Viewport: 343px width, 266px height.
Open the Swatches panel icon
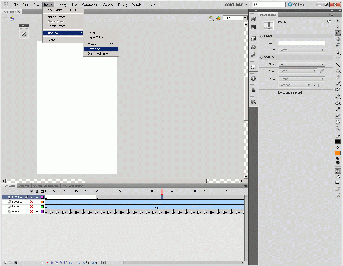(253, 27)
